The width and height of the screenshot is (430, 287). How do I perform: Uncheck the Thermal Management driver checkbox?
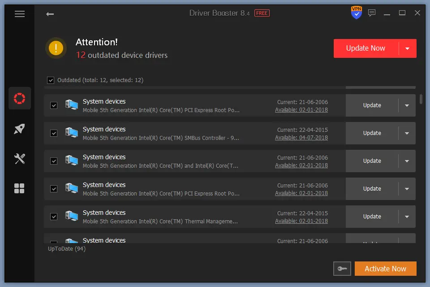[54, 217]
